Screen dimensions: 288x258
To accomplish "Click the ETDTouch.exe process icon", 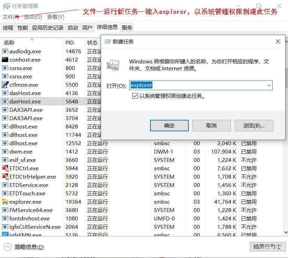I will coord(5,193).
